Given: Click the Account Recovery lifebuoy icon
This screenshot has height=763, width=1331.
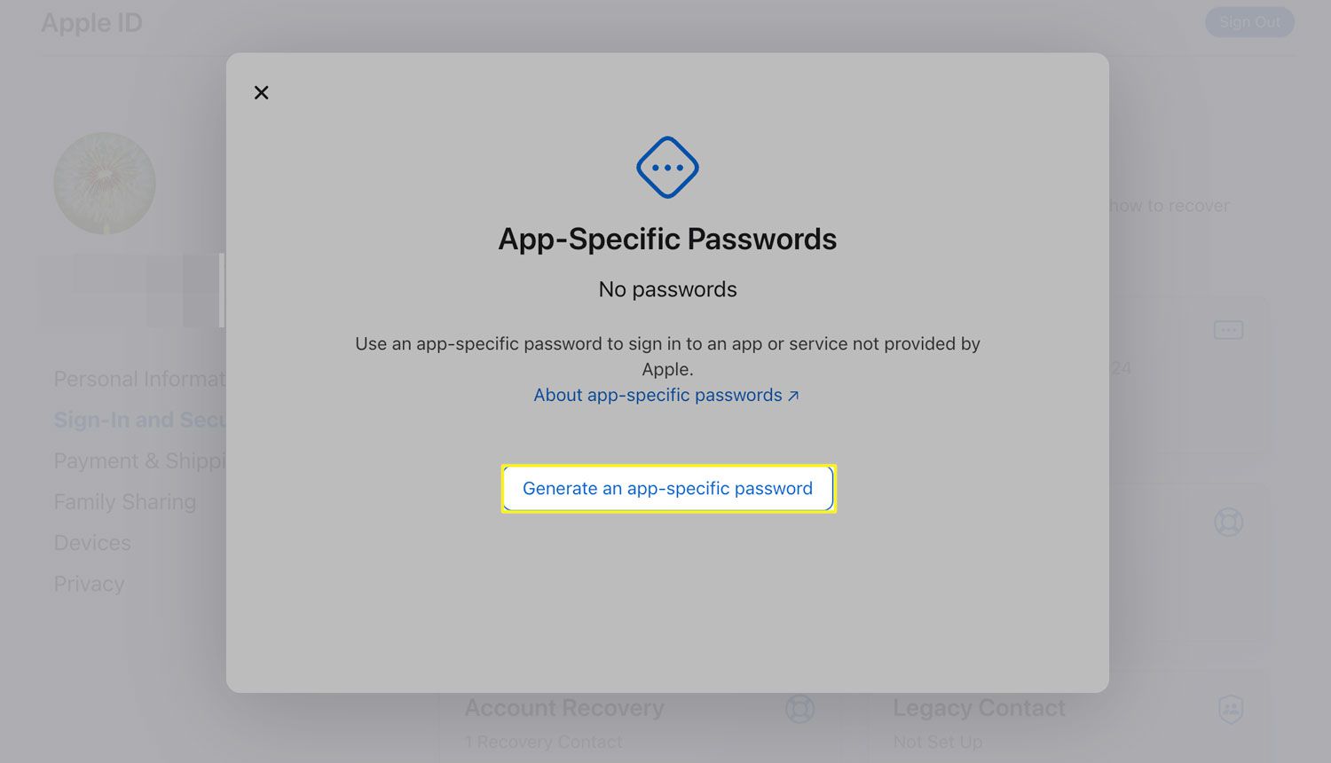Looking at the screenshot, I should tap(799, 709).
